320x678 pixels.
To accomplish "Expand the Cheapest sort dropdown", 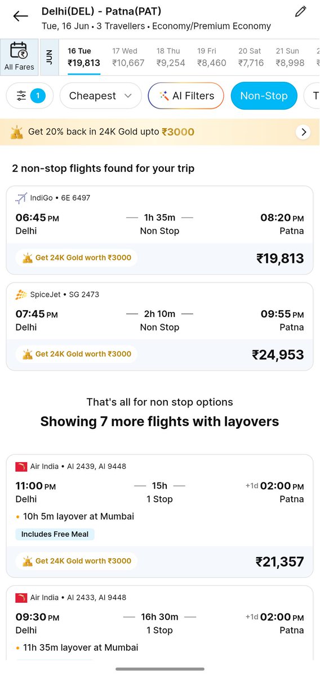I will coord(100,96).
